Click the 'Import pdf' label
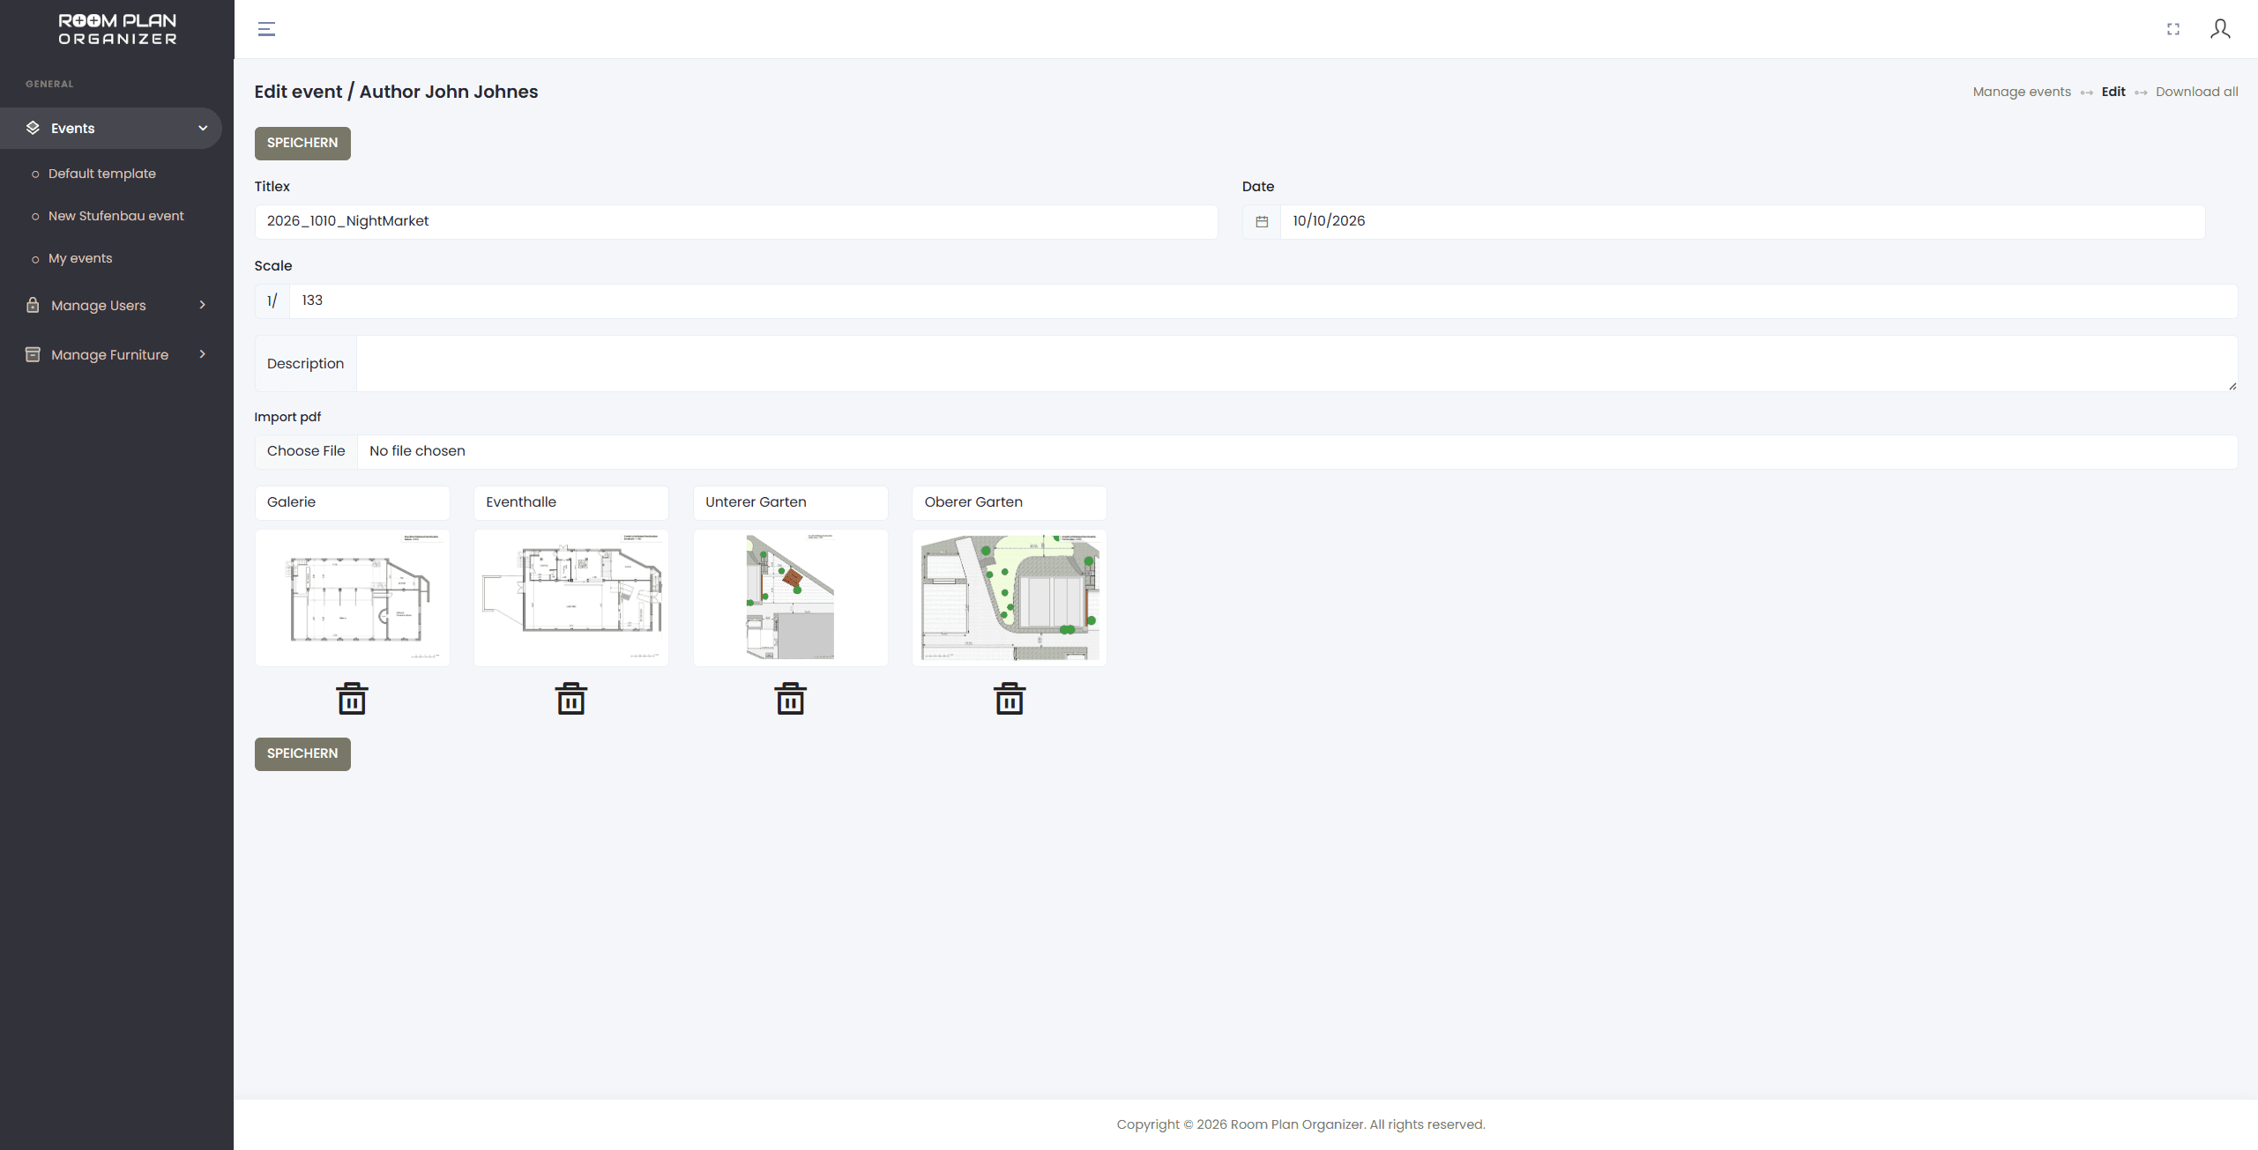 pyautogui.click(x=287, y=417)
